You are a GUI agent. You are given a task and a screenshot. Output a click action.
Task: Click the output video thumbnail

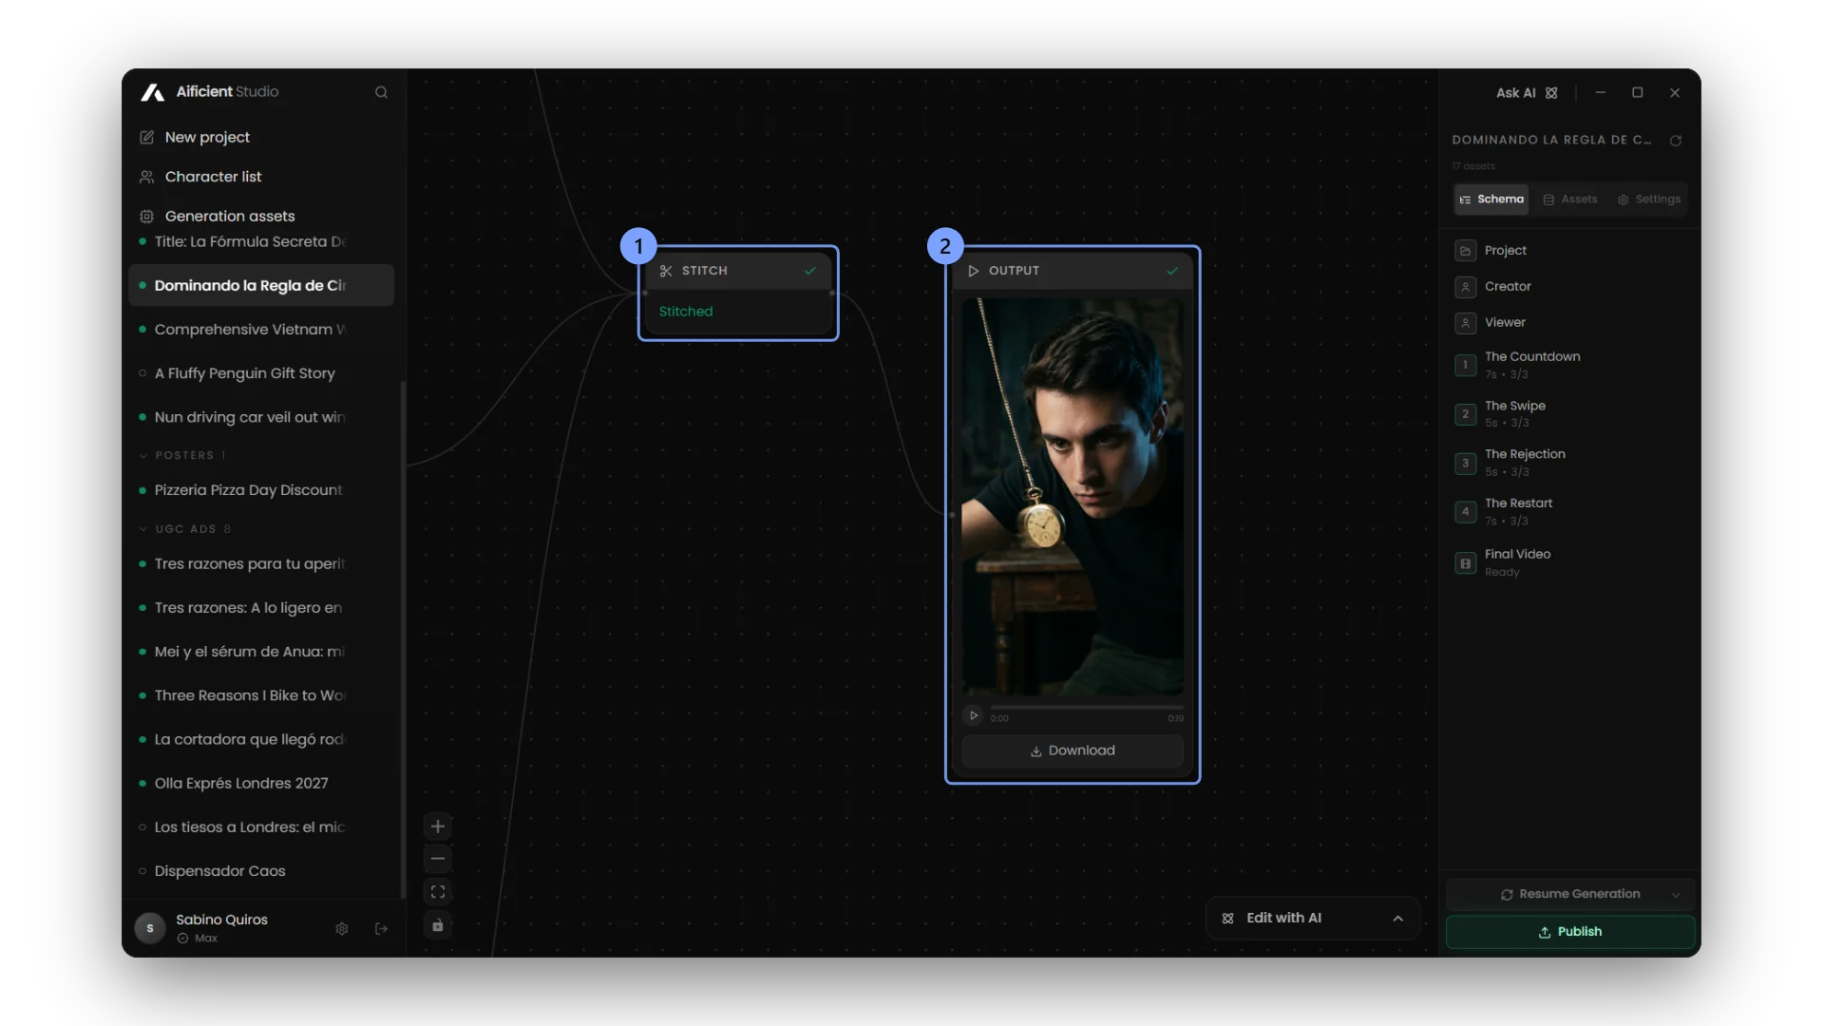coord(1073,497)
